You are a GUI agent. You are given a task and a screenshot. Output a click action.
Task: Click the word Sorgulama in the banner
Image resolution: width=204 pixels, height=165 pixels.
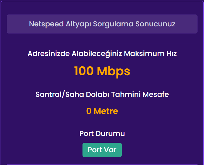pos(113,24)
